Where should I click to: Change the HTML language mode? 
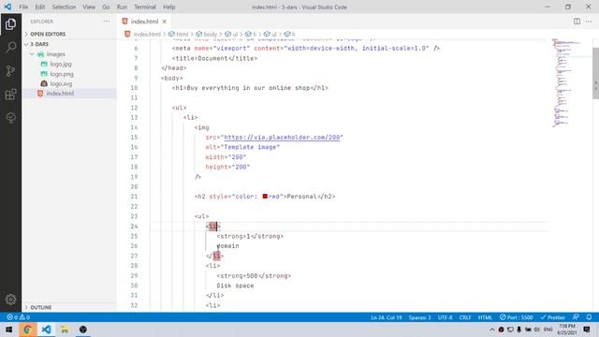click(x=485, y=317)
